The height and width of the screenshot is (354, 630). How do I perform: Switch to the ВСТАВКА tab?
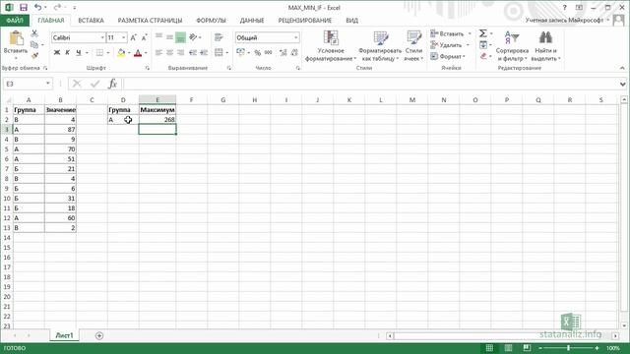point(91,20)
